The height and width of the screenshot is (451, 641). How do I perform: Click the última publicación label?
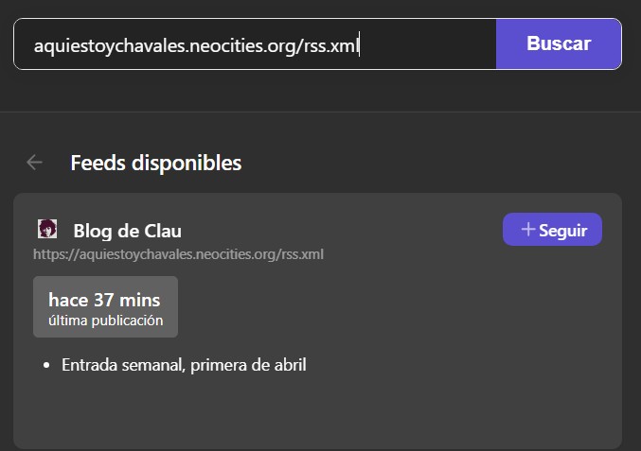click(x=105, y=321)
